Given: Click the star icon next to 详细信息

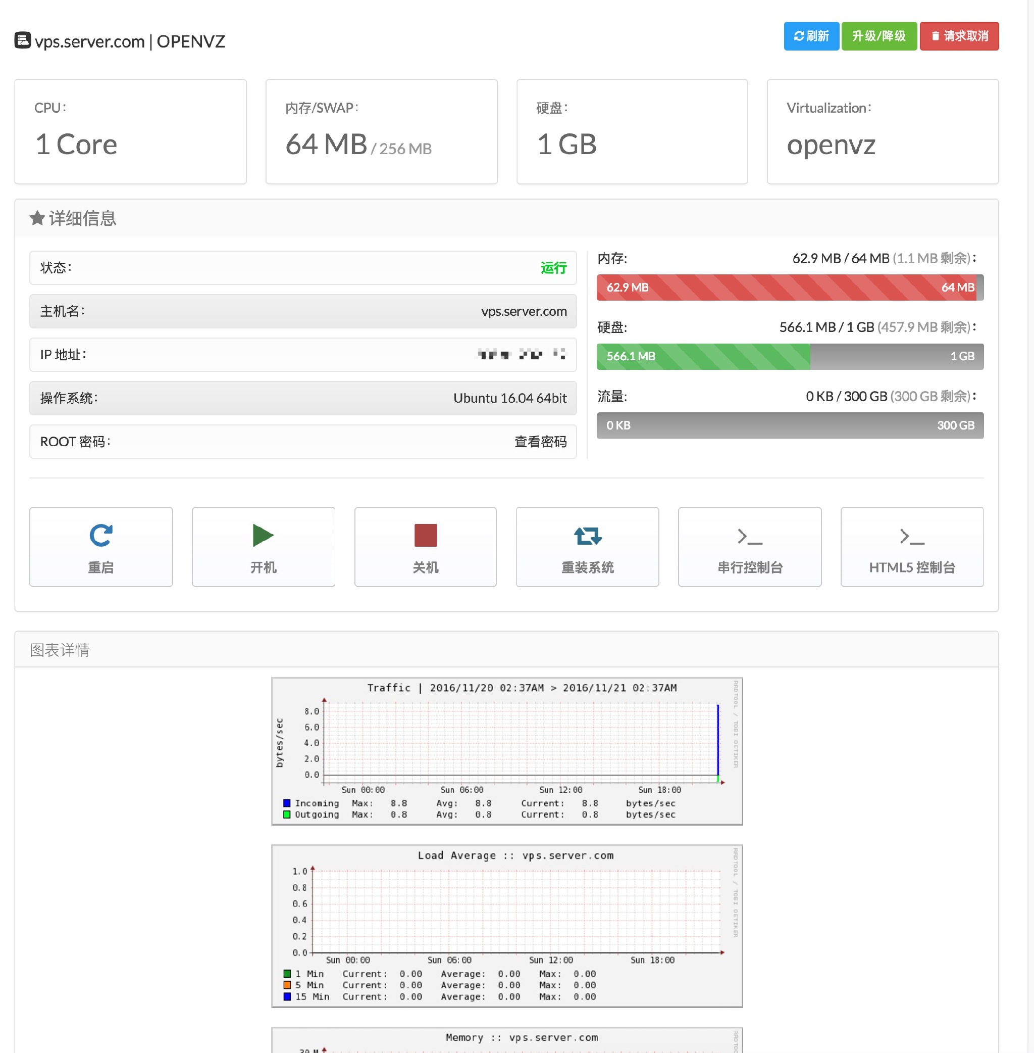Looking at the screenshot, I should [37, 218].
